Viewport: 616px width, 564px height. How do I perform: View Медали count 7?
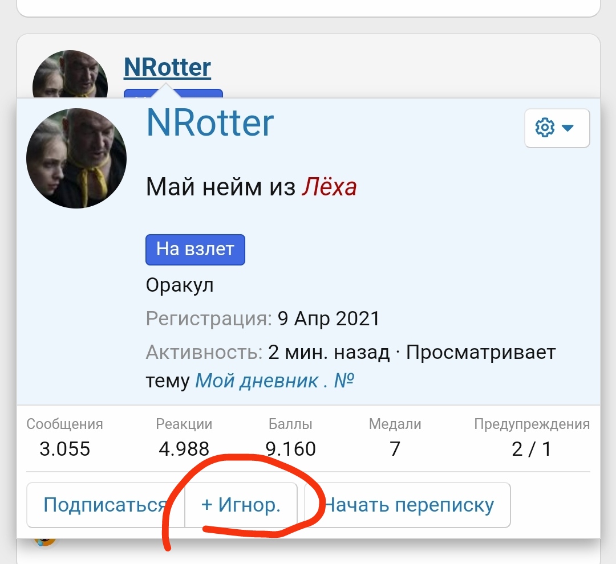[395, 448]
